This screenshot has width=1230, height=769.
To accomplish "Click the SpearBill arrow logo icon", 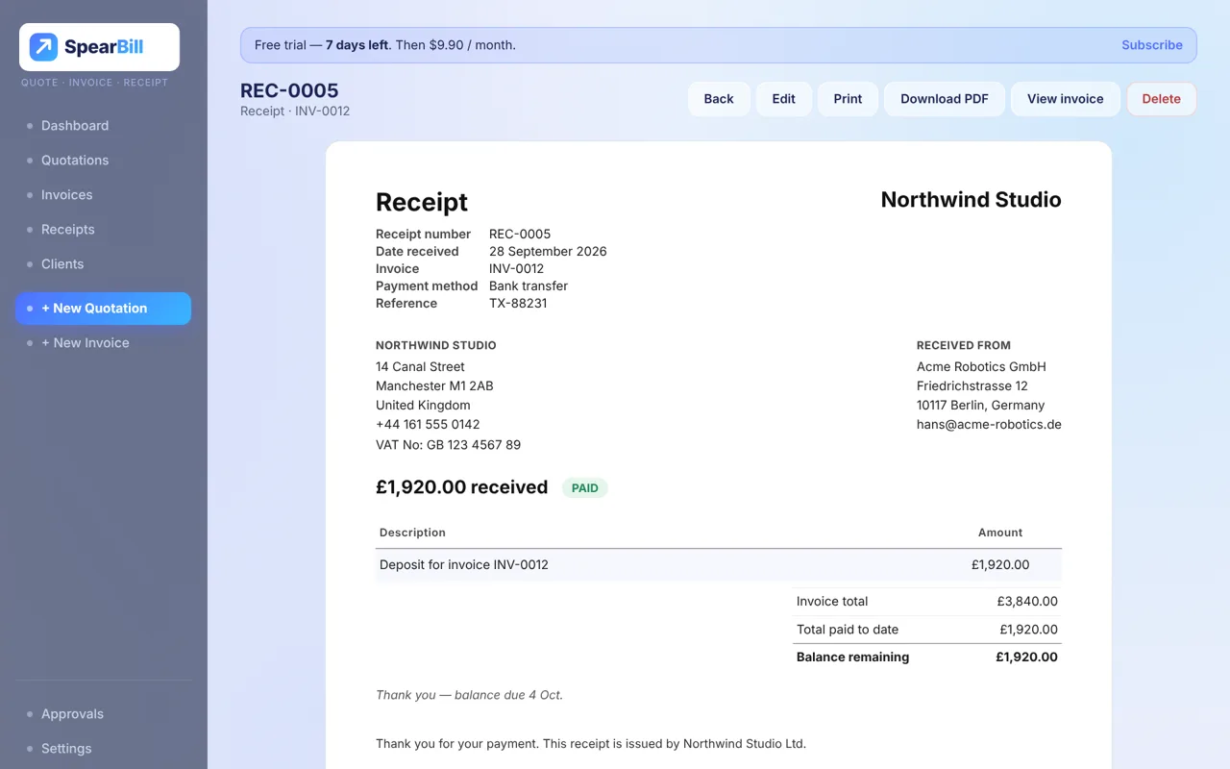I will click(43, 47).
